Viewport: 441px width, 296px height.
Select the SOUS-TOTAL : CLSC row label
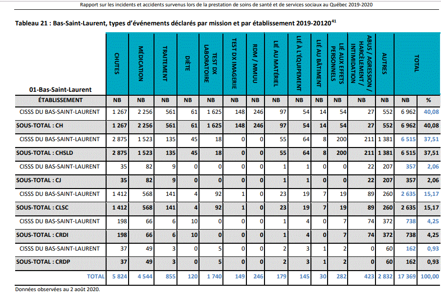[39, 208]
